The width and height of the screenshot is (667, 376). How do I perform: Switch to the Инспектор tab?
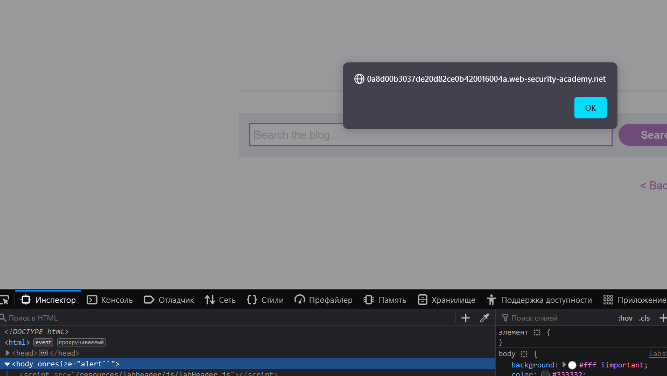coord(48,300)
